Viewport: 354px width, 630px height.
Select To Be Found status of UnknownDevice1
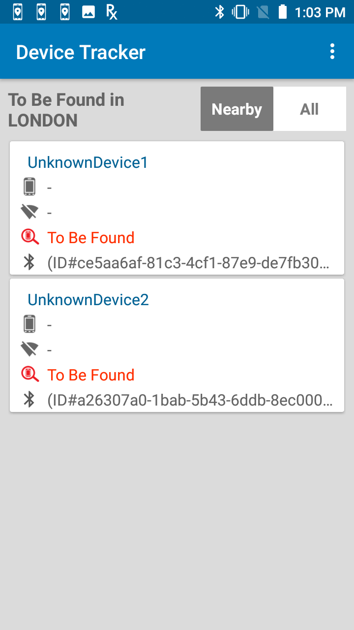[91, 238]
